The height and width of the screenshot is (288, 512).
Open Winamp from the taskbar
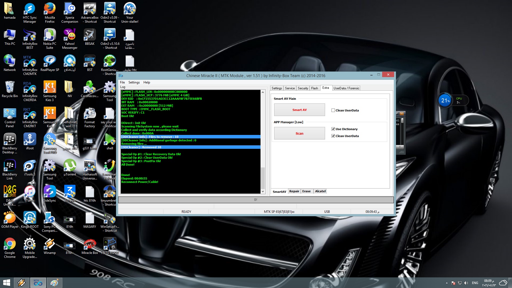(x=22, y=283)
